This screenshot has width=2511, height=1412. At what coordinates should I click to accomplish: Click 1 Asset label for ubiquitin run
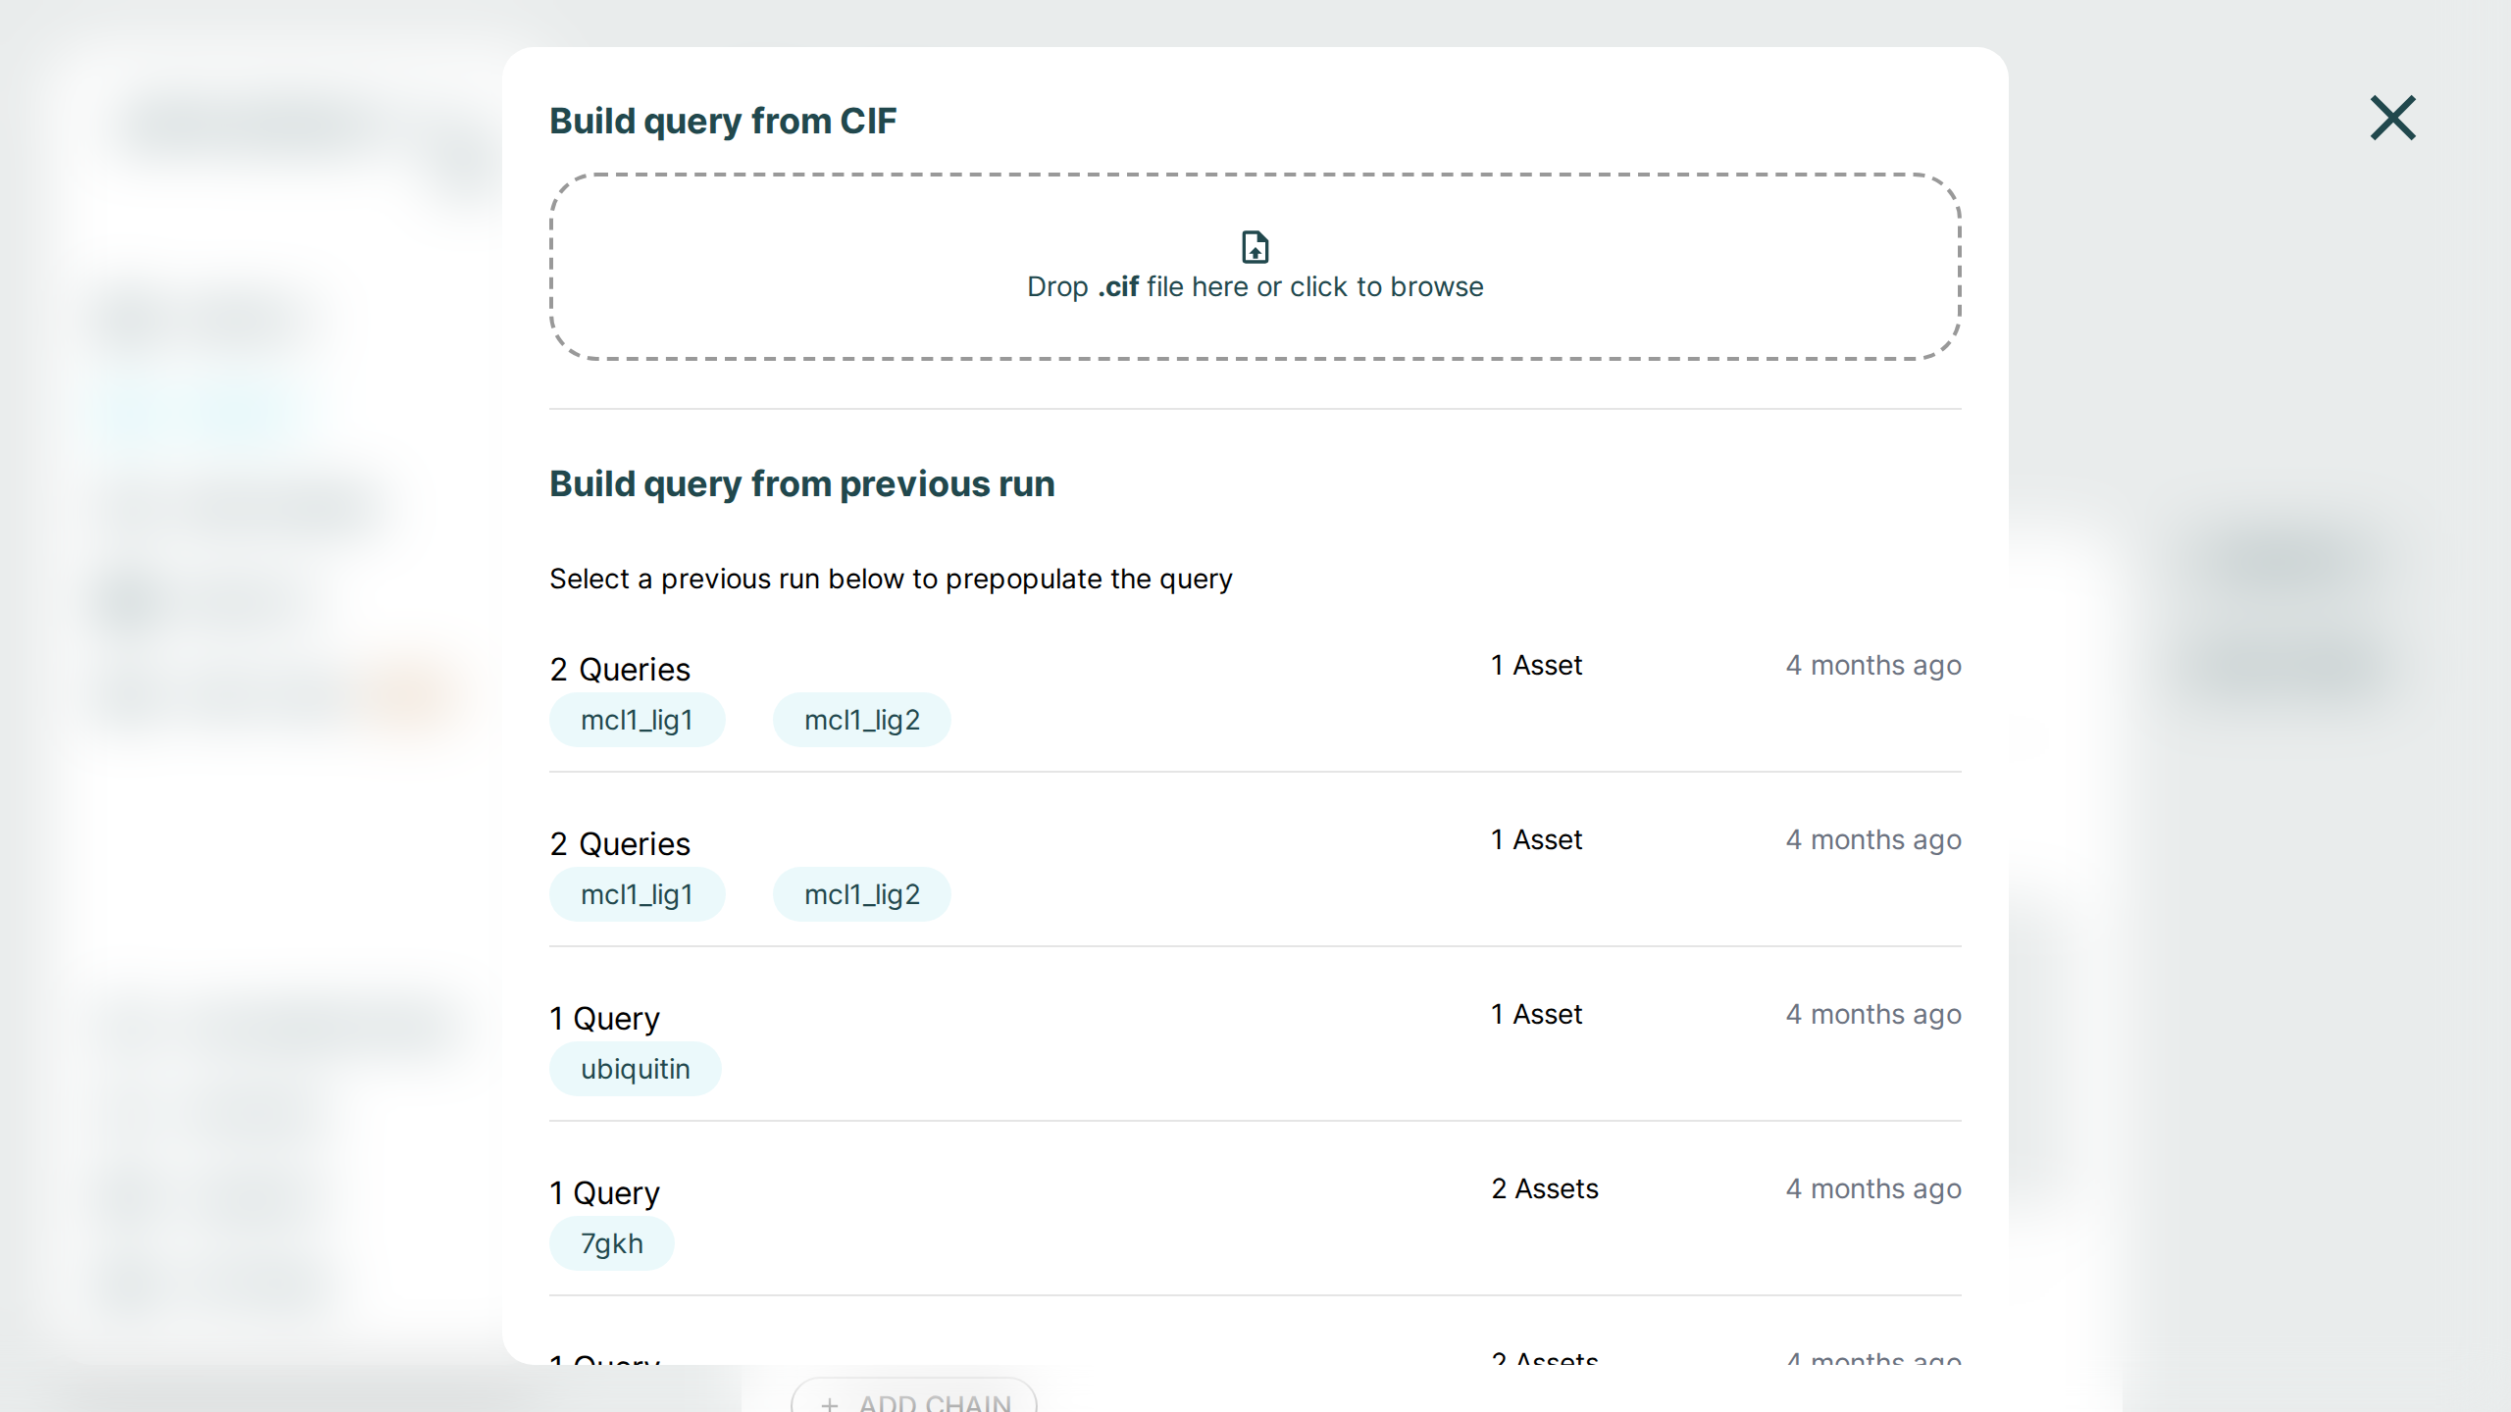tap(1536, 1014)
